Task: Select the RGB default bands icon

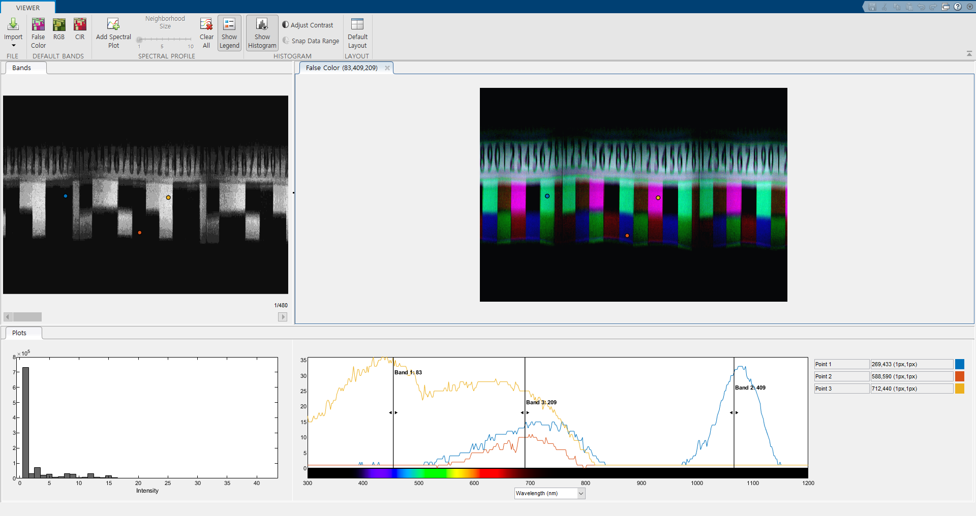Action: tap(58, 32)
